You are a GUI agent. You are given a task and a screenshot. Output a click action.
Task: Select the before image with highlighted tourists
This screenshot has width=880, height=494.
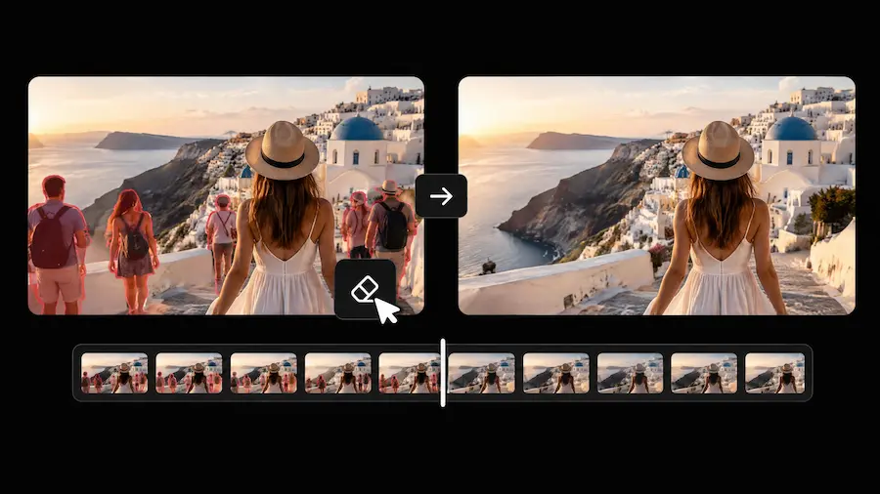click(x=226, y=195)
